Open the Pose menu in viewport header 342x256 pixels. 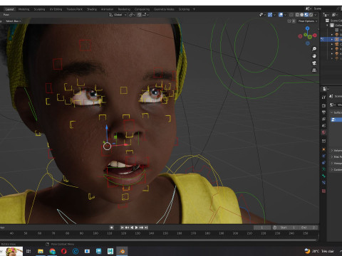tap(6, 15)
